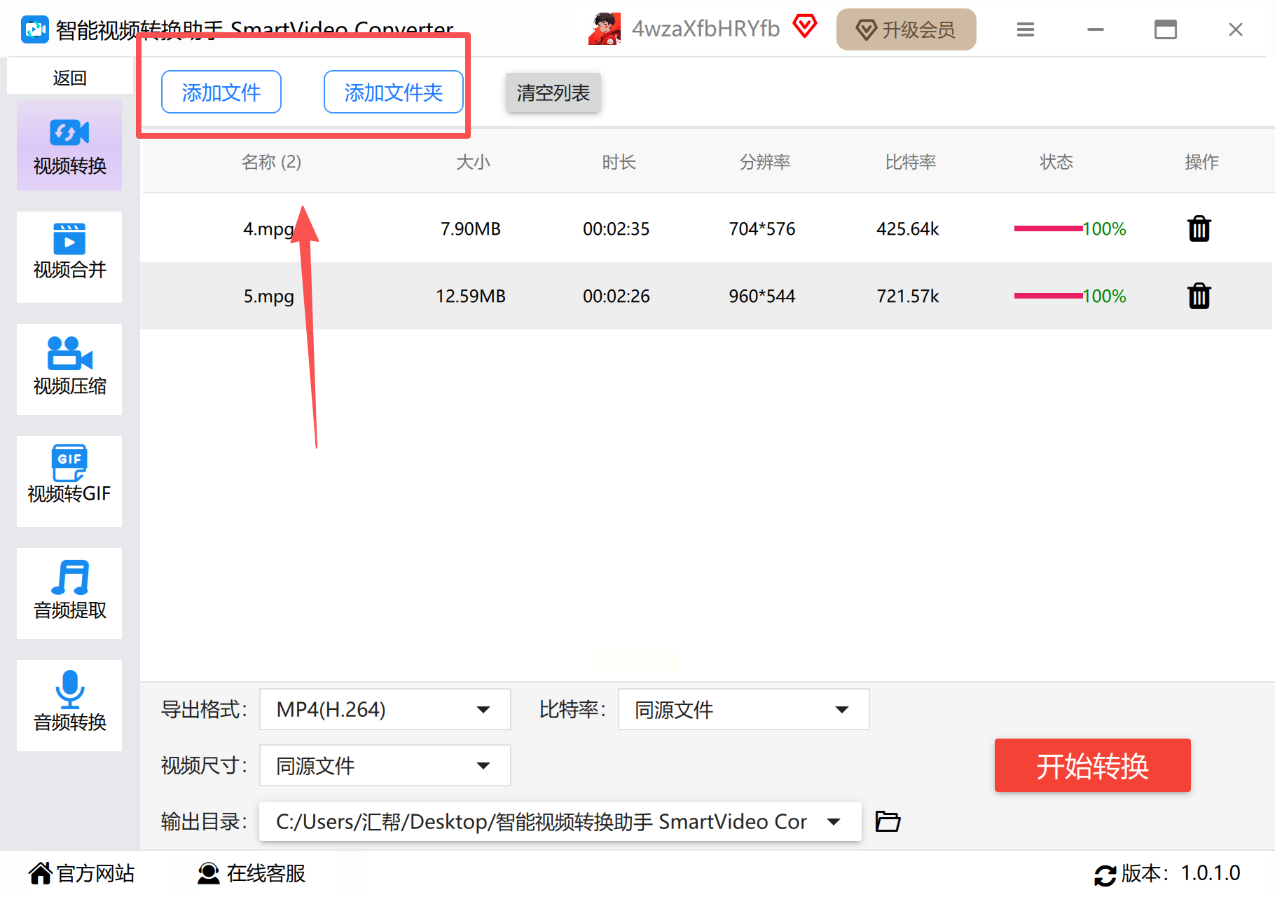
Task: Click the 版本: 1.0.1.0 version text
Action: 1181,873
